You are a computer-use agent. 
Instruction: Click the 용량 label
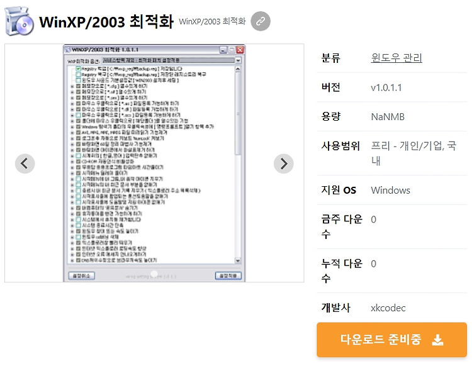tap(331, 116)
